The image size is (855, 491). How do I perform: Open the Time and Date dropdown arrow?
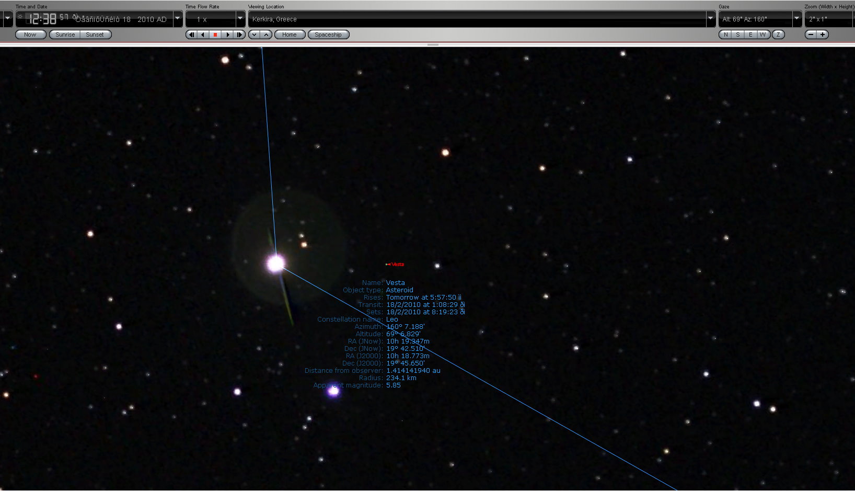[178, 19]
